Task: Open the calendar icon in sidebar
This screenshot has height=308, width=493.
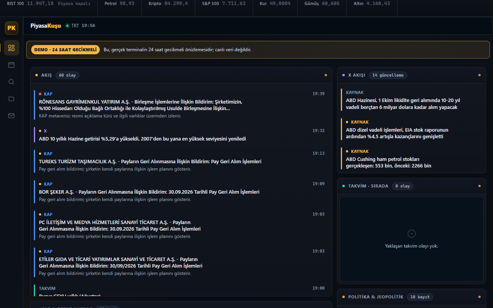Action: [12, 65]
